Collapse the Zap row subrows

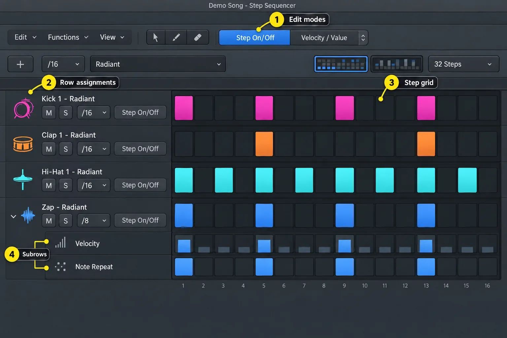(13, 217)
